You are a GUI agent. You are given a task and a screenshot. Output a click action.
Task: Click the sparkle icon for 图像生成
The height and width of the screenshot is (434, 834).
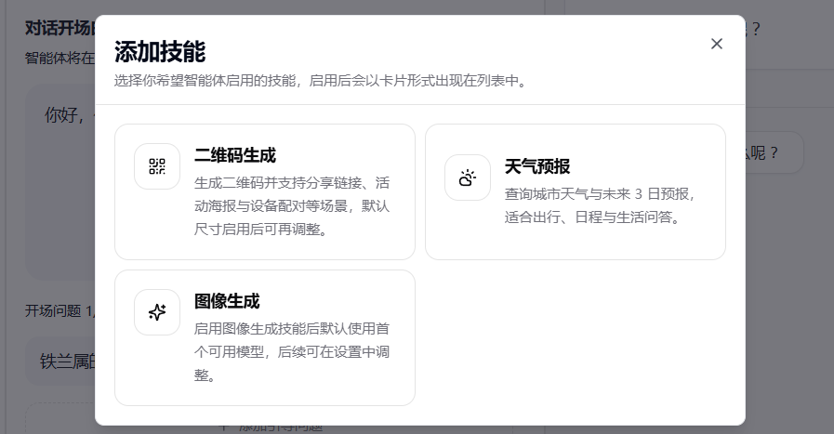coord(157,312)
